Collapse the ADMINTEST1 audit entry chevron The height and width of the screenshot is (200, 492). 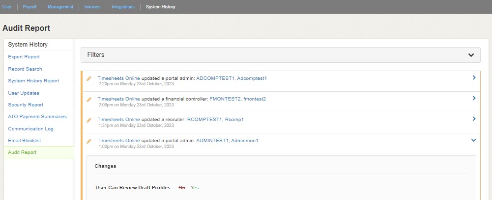(474, 140)
